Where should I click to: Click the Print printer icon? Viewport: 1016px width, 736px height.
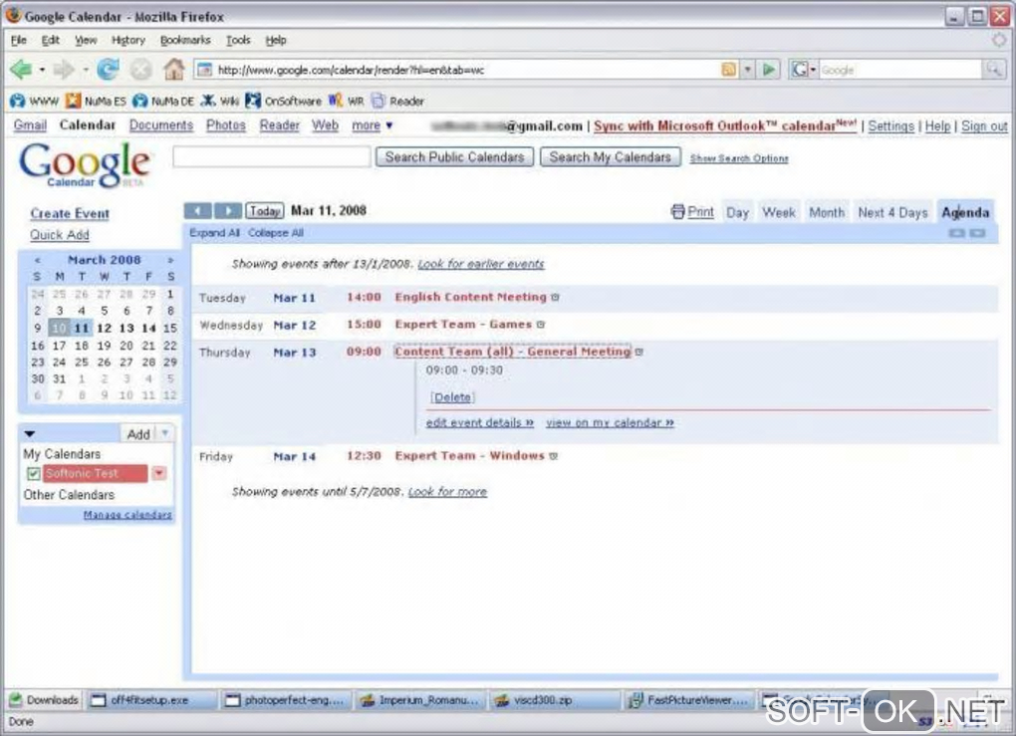click(677, 212)
